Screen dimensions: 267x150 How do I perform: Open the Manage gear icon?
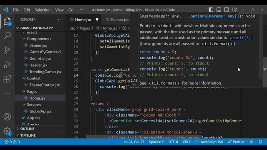pyautogui.click(x=7, y=131)
